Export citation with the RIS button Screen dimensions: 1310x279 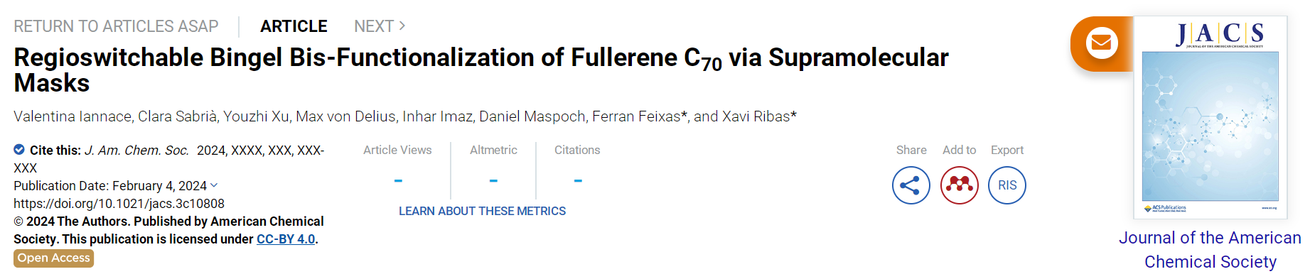pyautogui.click(x=1007, y=185)
